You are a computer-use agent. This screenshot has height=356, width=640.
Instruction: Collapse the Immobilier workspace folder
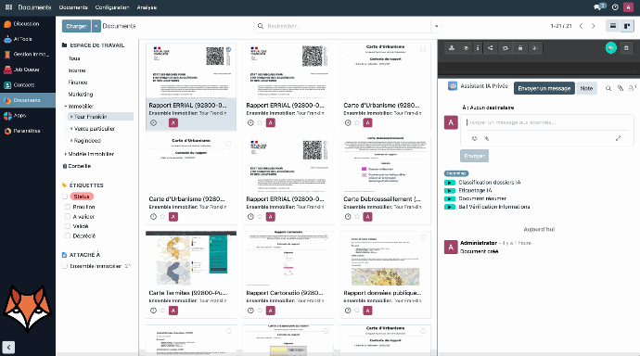click(66, 106)
